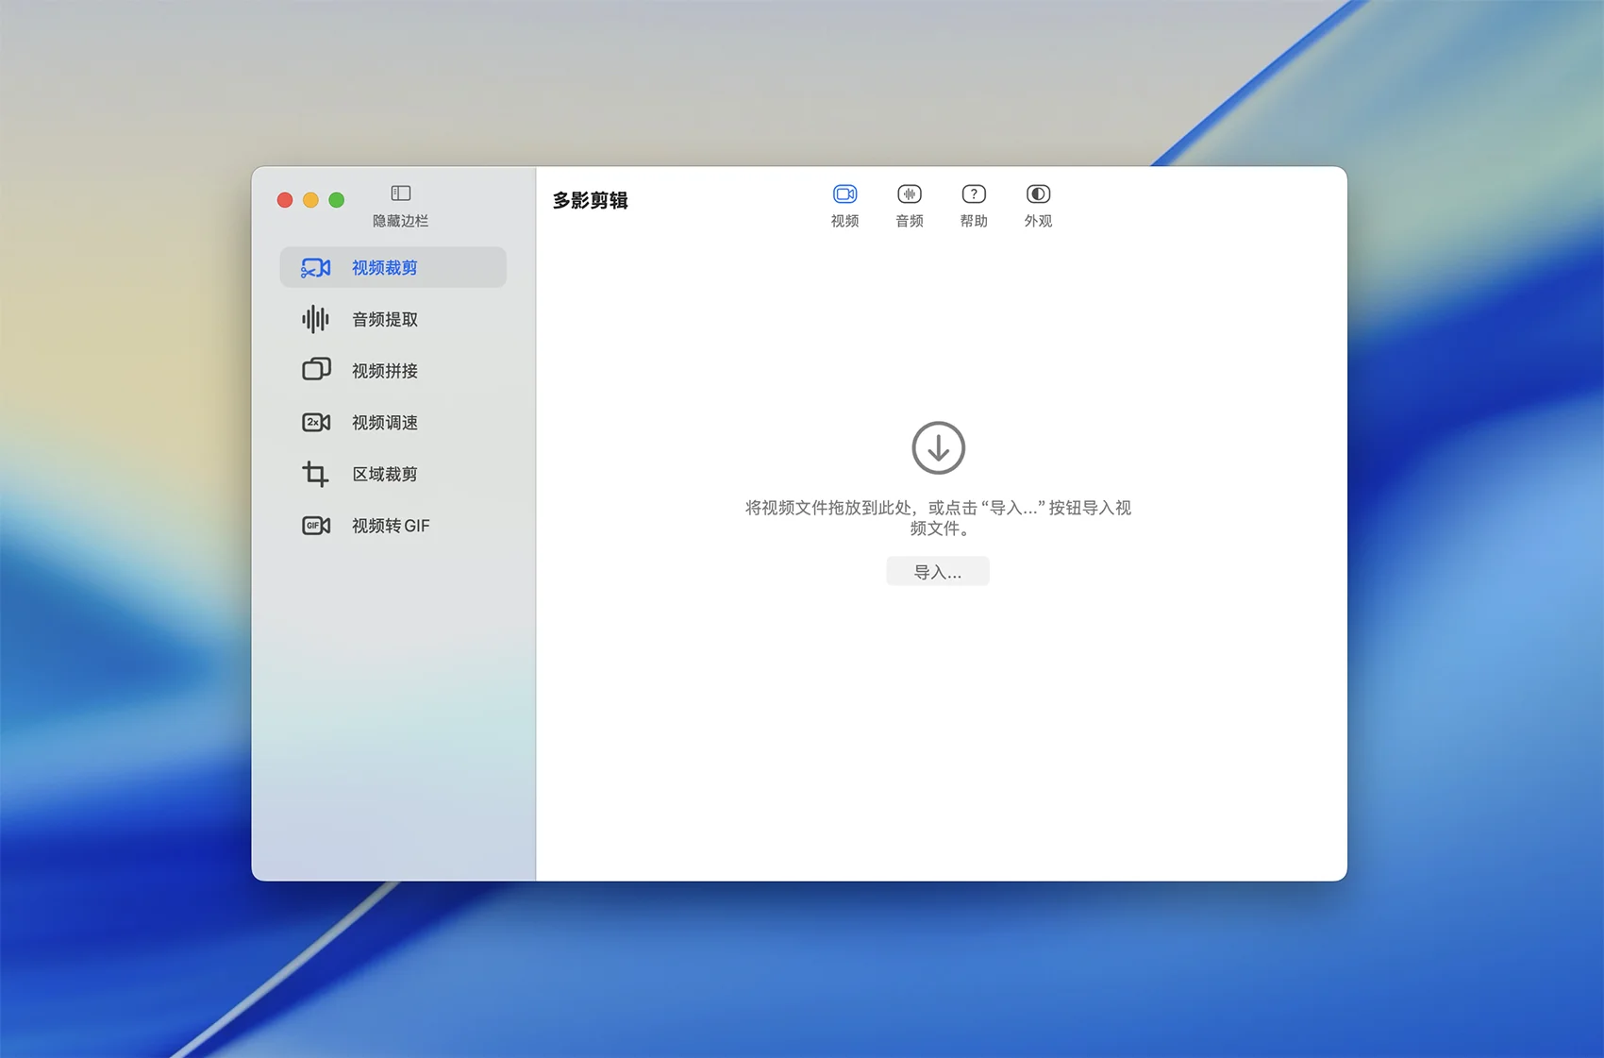Click the 多影剪辑 window title
This screenshot has height=1058, width=1604.
click(590, 200)
